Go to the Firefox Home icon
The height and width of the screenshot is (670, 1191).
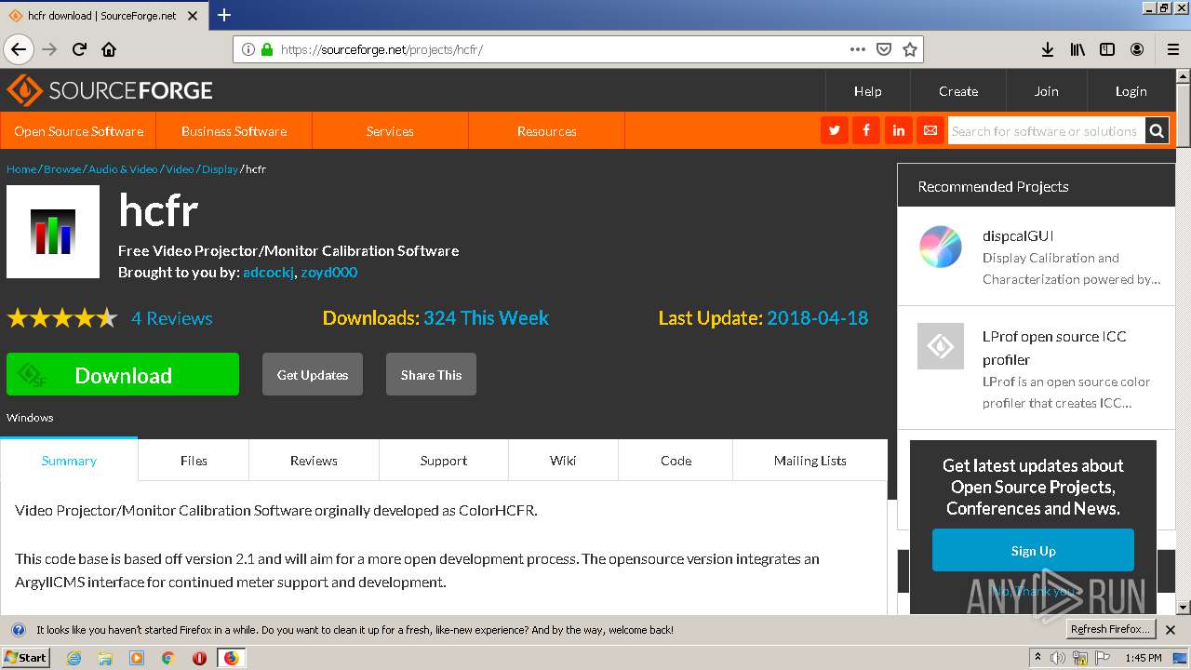tap(109, 49)
